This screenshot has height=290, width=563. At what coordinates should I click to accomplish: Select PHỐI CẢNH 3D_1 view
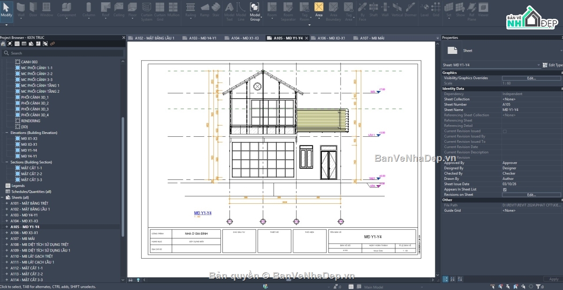[35, 97]
